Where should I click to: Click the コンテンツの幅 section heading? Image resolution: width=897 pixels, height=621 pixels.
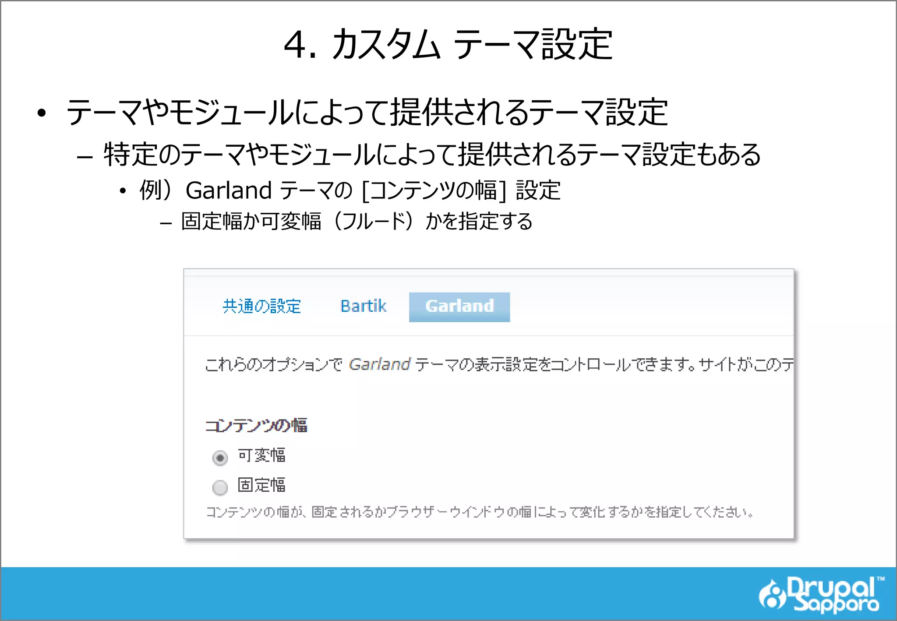pyautogui.click(x=256, y=425)
